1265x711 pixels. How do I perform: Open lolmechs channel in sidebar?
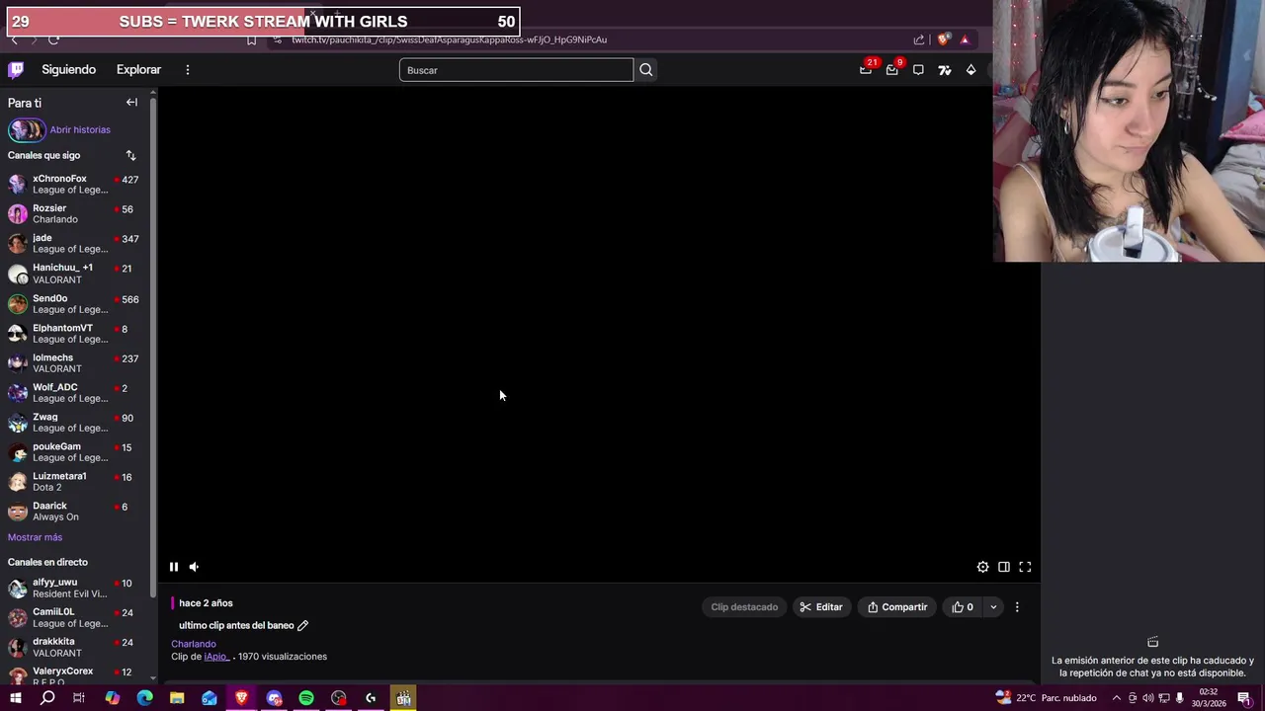pos(75,362)
